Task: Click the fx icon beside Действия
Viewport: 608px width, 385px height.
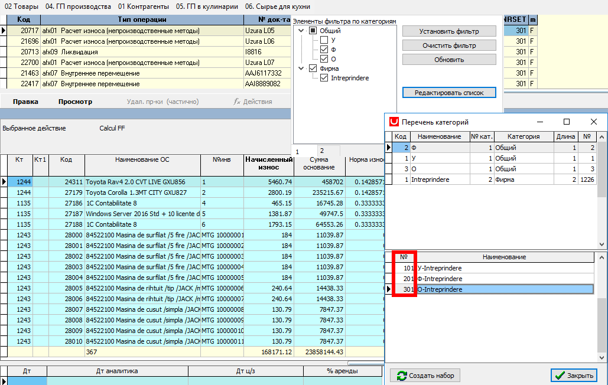Action: 236,102
